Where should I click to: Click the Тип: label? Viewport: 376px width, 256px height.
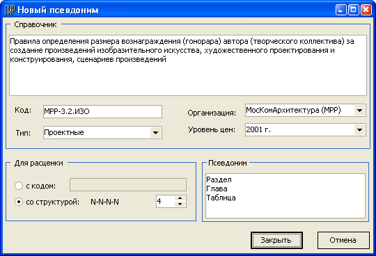pyautogui.click(x=23, y=133)
